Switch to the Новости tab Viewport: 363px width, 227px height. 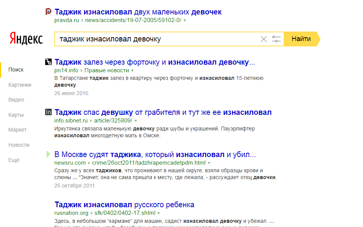click(x=19, y=145)
